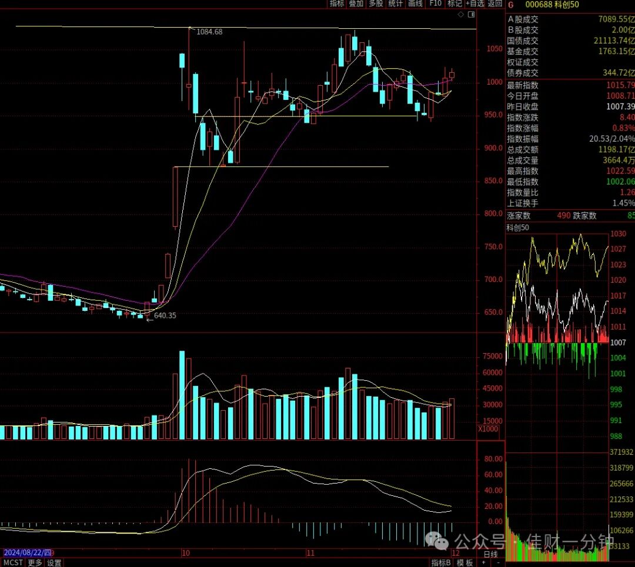Select the 多股 multi-stock view
Screen dimensions: 635x567
[376, 4]
